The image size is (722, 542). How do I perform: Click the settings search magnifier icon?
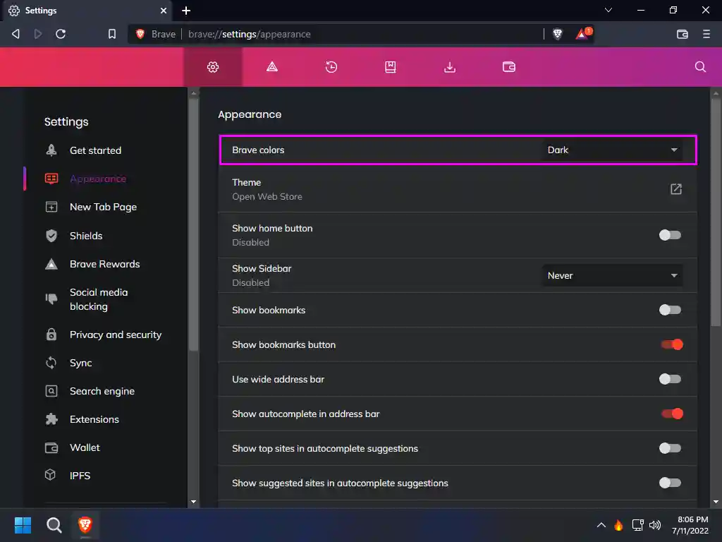coord(700,67)
